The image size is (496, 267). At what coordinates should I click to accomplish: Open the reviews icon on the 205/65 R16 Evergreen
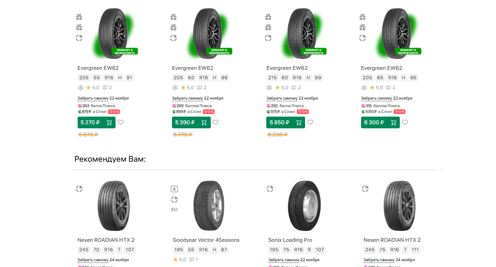tap(389, 88)
